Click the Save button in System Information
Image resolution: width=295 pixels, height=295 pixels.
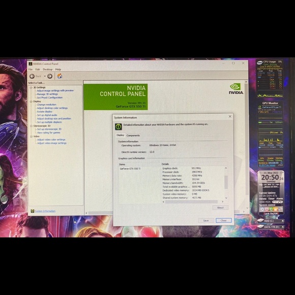pyautogui.click(x=206, y=221)
